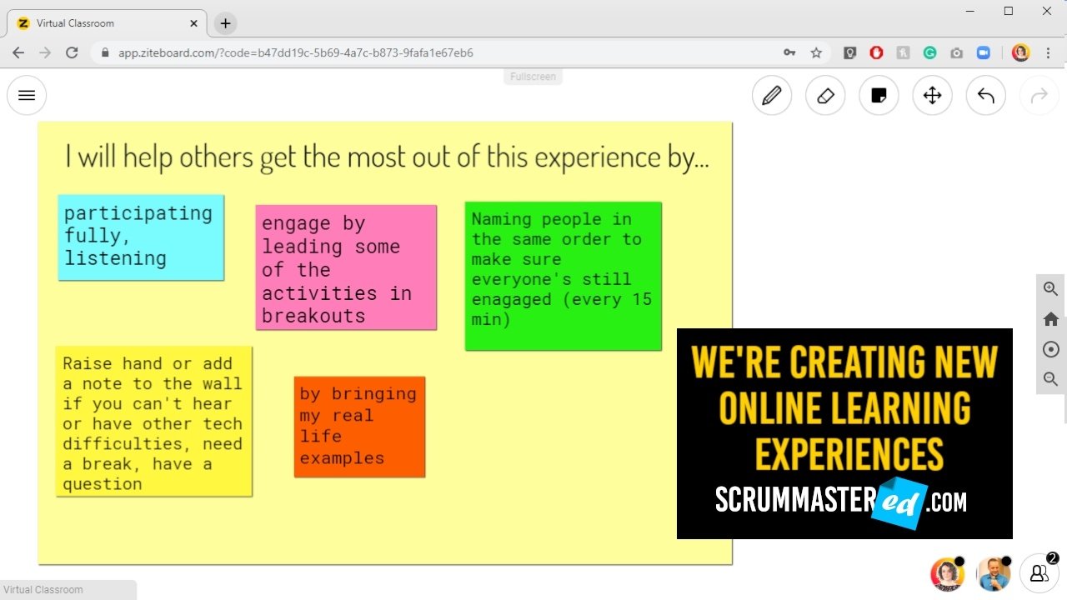The width and height of the screenshot is (1067, 600).
Task: Add a new sticky note
Action: pyautogui.click(x=879, y=96)
